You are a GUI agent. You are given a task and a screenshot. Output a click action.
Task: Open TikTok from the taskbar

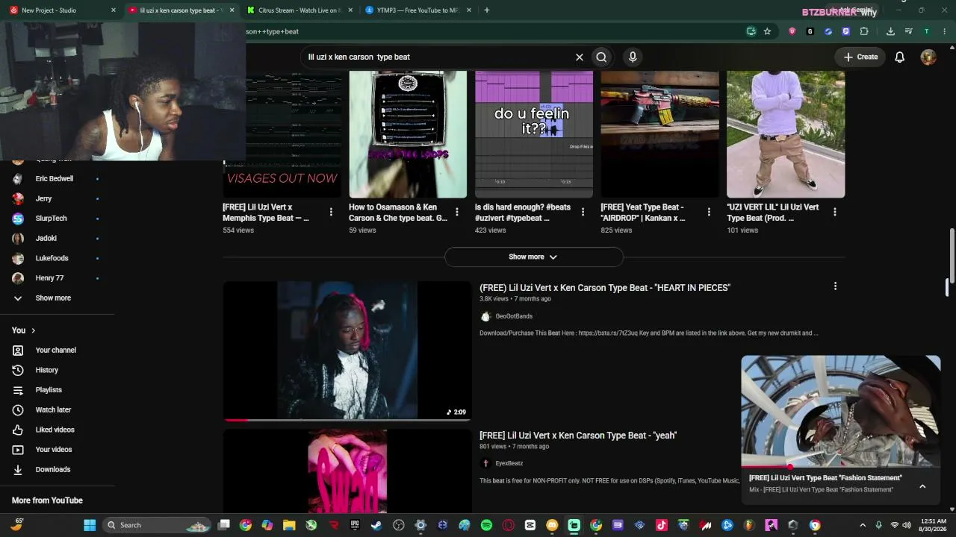661,525
